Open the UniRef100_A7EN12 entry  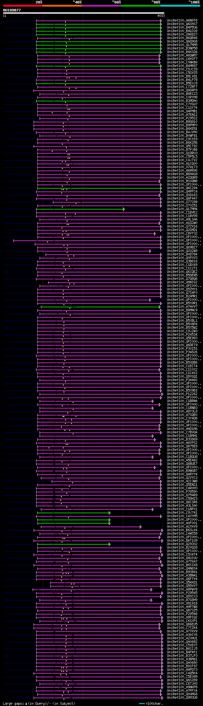182,115
